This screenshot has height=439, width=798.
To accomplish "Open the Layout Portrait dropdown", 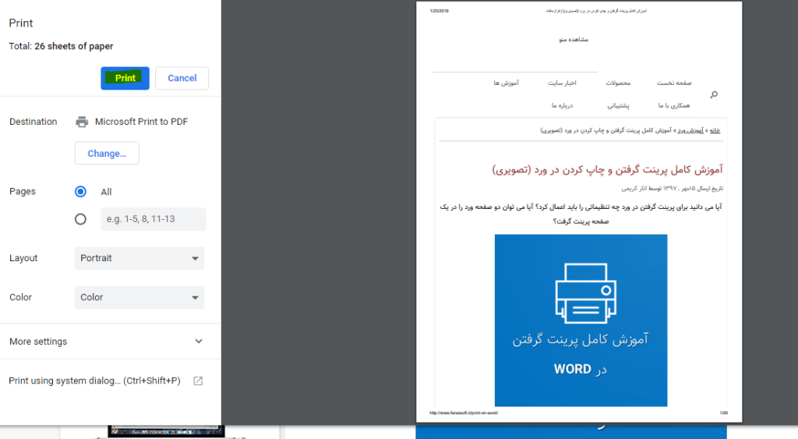I will click(139, 258).
